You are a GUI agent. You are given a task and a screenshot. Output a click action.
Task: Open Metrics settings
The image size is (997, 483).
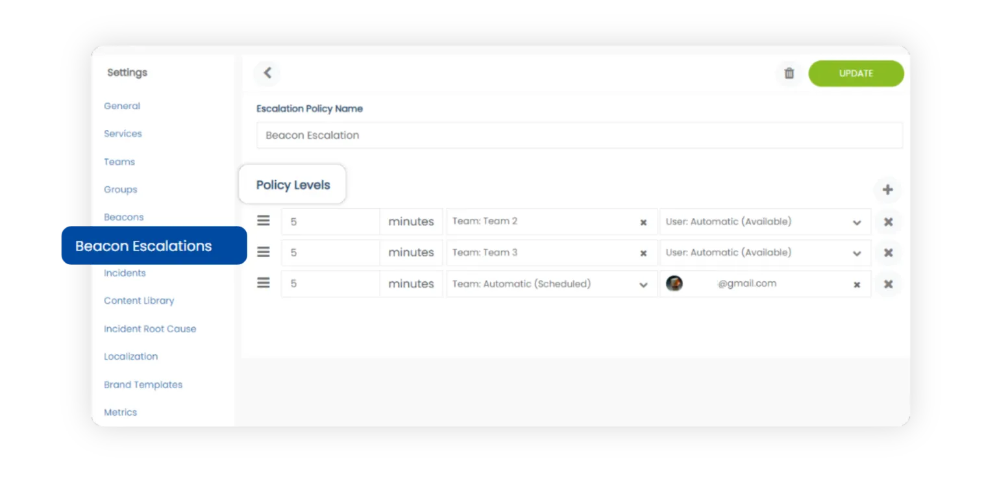(x=121, y=412)
